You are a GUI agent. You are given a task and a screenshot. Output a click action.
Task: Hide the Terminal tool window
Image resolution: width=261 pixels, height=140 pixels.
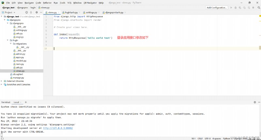259,102
